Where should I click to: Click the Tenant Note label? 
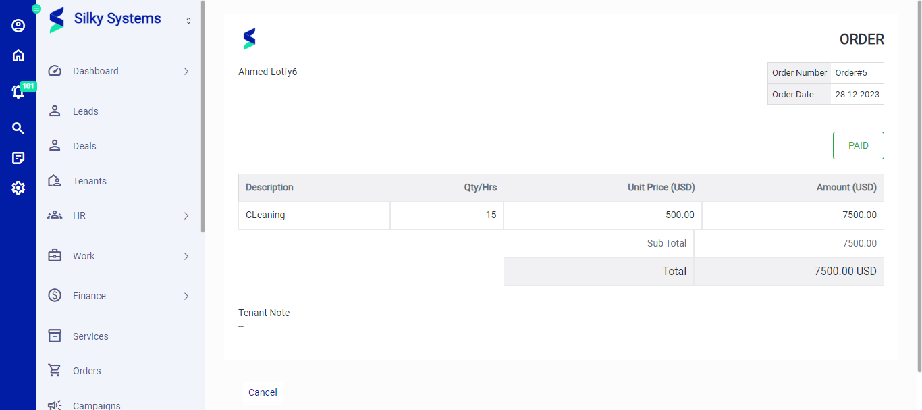264,313
